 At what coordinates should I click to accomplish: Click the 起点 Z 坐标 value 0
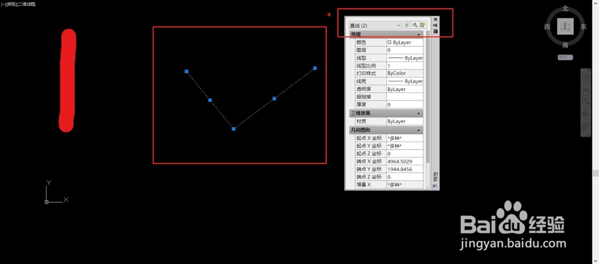[x=404, y=154]
